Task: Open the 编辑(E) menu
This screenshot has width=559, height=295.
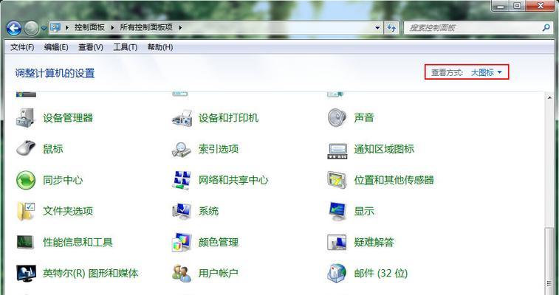Action: (56, 47)
